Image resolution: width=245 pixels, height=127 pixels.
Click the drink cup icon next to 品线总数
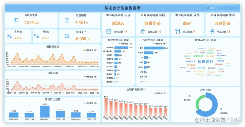point(143,31)
